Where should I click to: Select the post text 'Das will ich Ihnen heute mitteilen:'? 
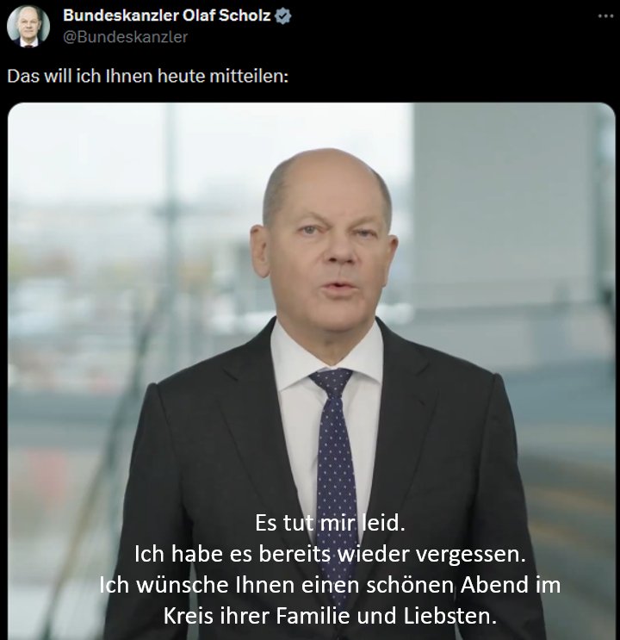(x=148, y=77)
